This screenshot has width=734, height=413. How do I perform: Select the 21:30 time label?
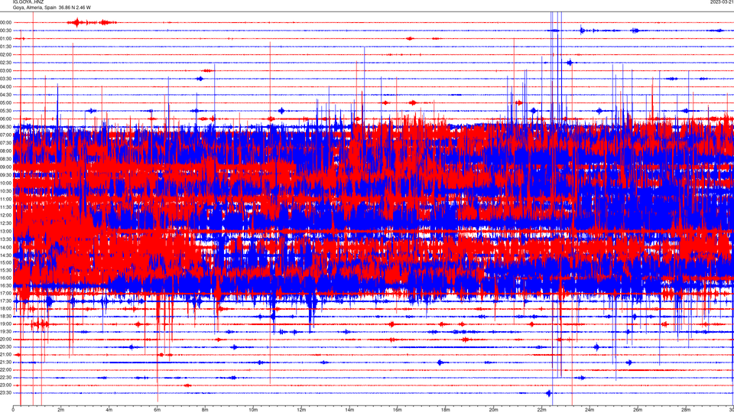coord(6,362)
